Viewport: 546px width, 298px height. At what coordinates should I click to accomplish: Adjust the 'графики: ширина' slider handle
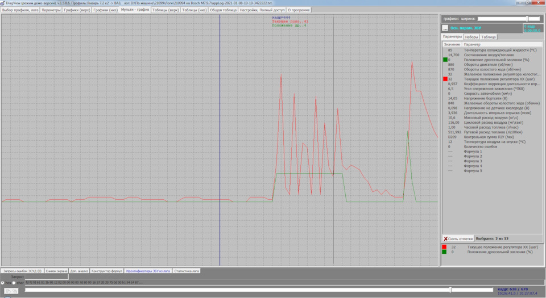point(527,19)
